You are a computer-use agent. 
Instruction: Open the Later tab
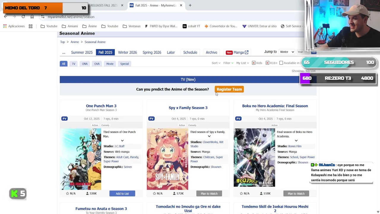coord(171,52)
